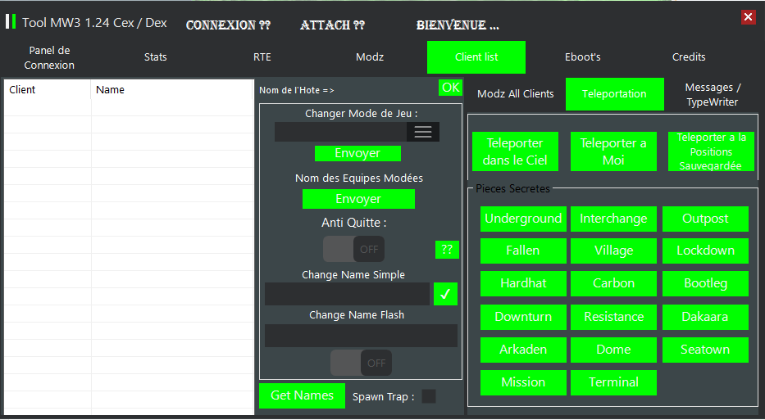Click Teleporter dans le Ciel
Image resolution: width=765 pixels, height=420 pixels.
point(515,151)
